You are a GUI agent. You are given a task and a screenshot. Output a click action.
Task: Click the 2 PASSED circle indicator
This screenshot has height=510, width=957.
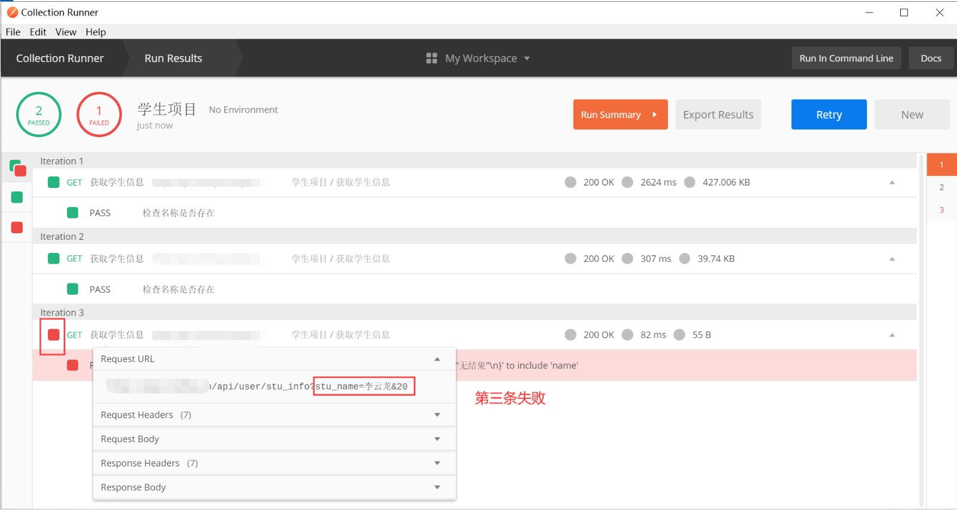coord(39,115)
